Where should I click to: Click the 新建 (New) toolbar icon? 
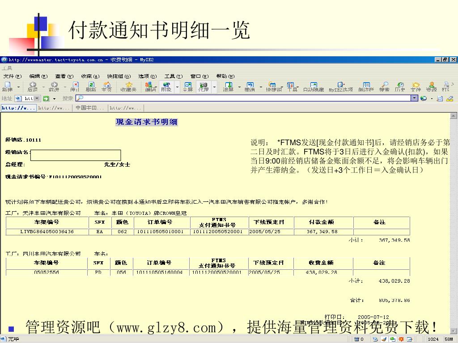point(7,87)
